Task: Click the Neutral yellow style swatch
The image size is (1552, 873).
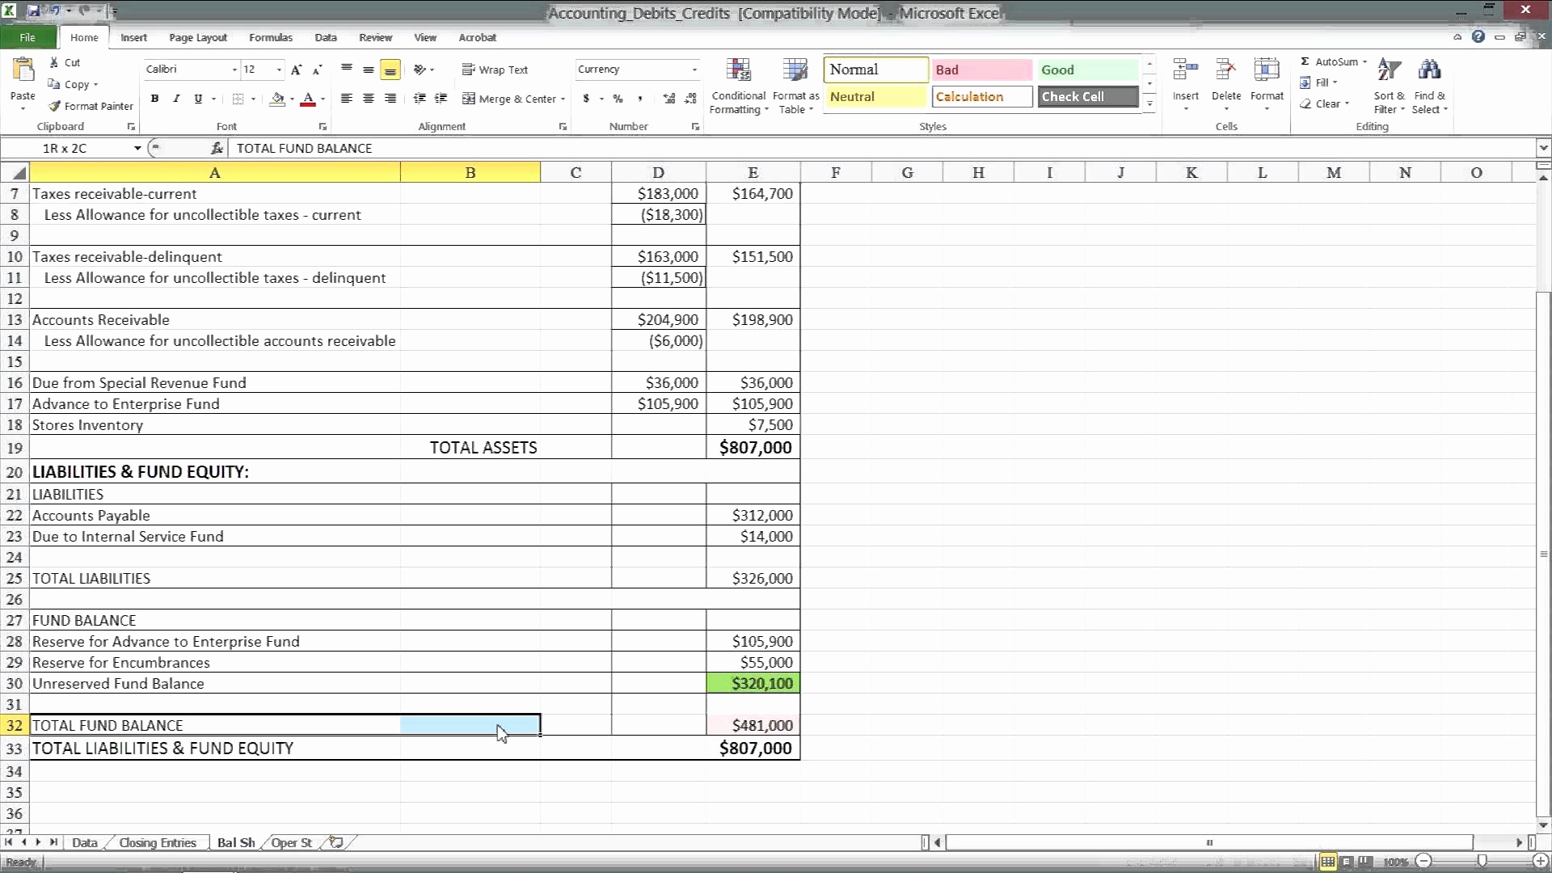Action: click(875, 96)
